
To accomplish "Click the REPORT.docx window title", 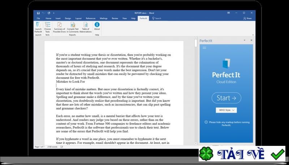I will point(144,13).
